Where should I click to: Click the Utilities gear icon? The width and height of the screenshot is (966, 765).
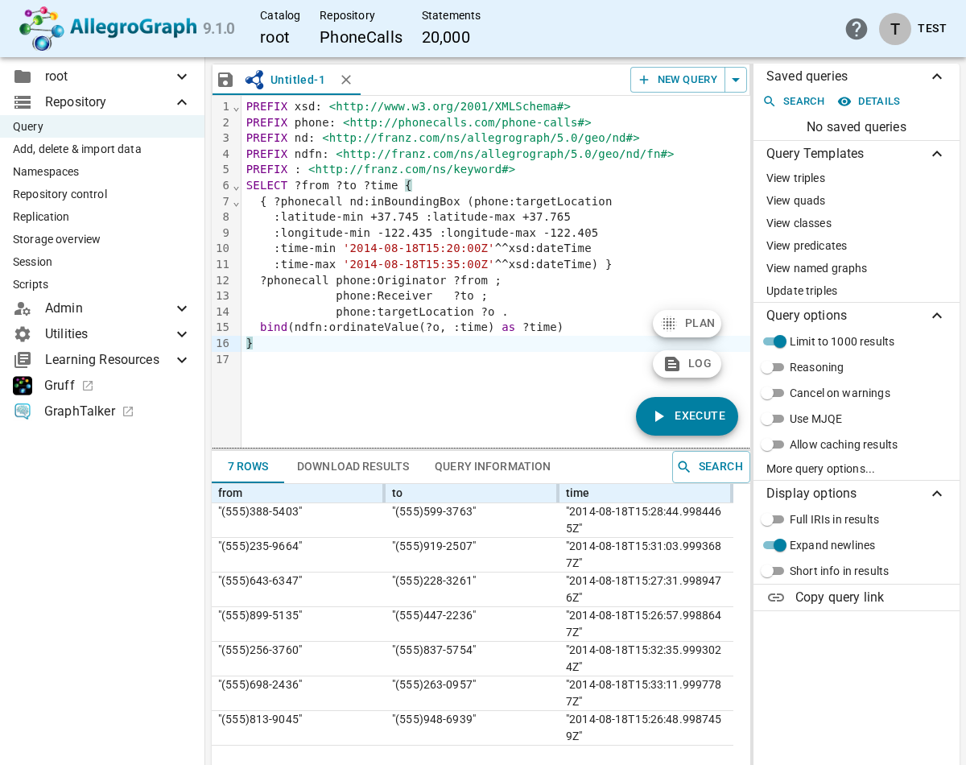[x=23, y=334]
